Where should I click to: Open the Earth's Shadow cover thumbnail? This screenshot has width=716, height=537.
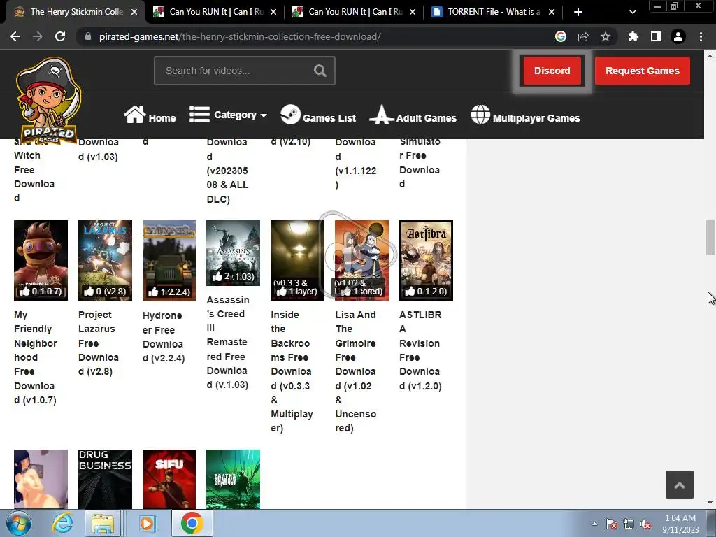point(233,479)
